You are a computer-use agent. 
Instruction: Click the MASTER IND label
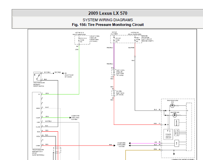click(x=175, y=113)
